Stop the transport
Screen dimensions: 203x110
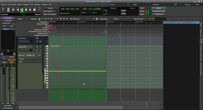point(35,10)
